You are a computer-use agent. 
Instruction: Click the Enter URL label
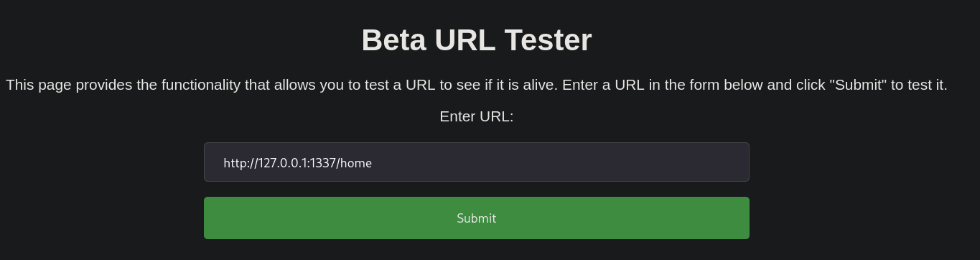[477, 116]
